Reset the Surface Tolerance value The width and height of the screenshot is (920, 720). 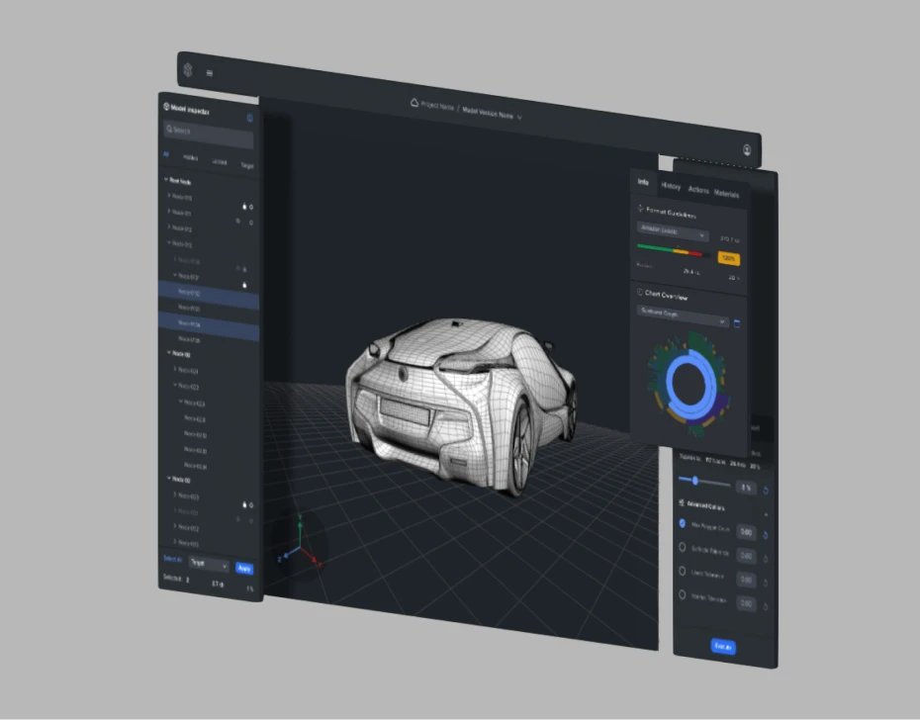(x=766, y=559)
